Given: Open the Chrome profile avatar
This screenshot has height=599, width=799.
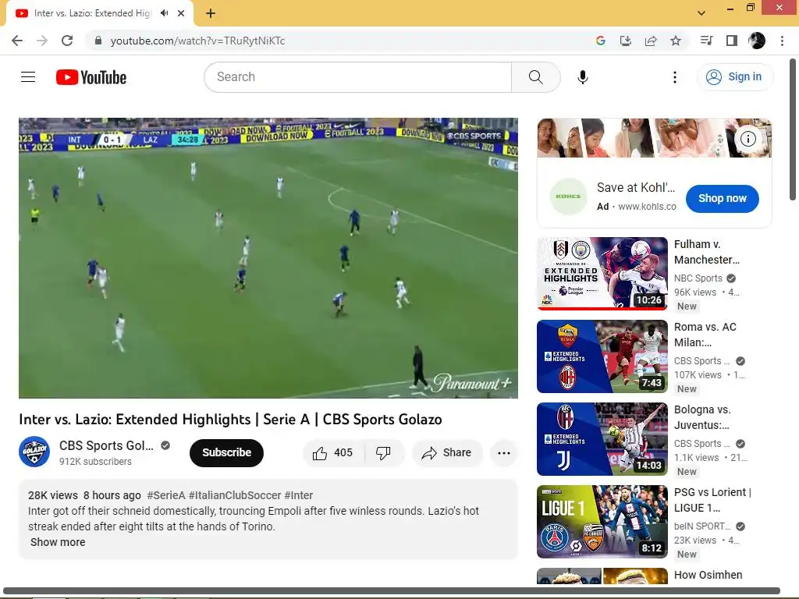Looking at the screenshot, I should click(x=757, y=41).
